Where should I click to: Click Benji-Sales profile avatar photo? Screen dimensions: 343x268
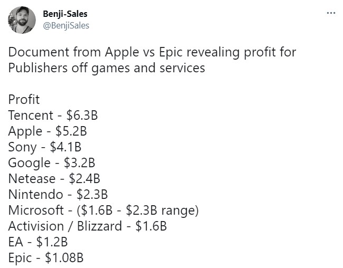pyautogui.click(x=23, y=20)
